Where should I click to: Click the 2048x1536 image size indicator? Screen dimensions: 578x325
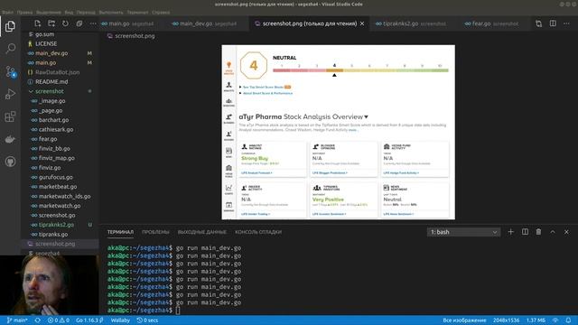coord(506,320)
